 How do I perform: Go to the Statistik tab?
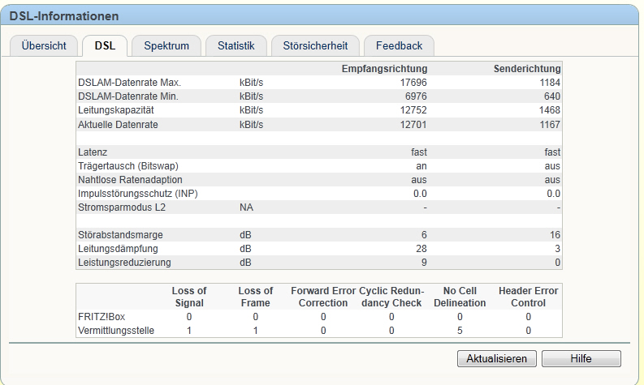tap(236, 45)
